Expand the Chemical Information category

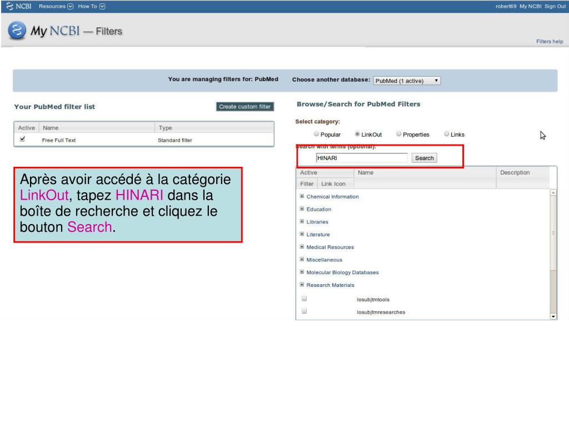click(302, 196)
